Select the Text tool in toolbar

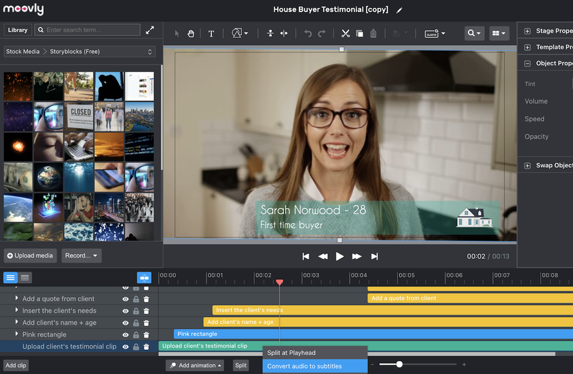pos(211,34)
